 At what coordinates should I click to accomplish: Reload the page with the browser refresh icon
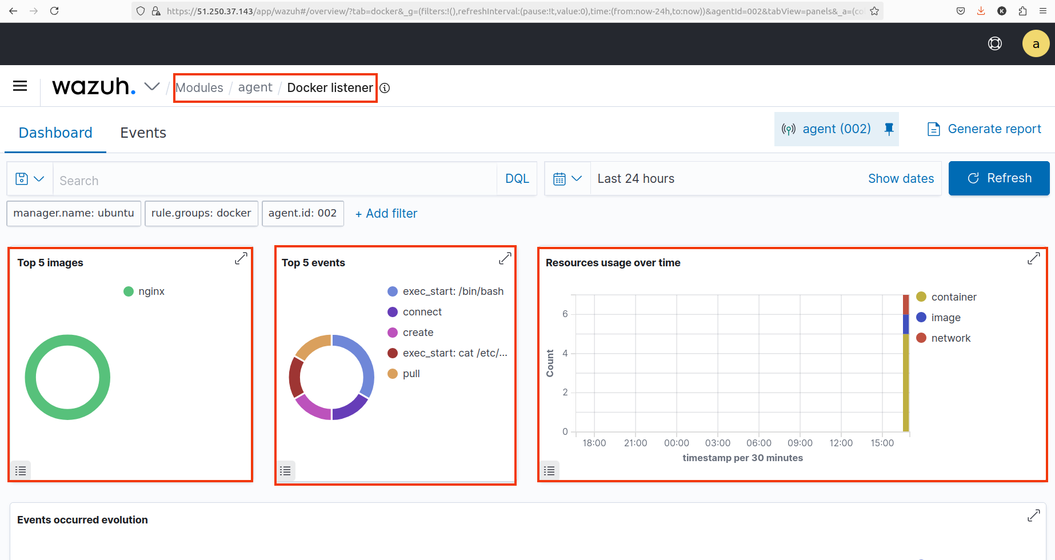click(54, 11)
